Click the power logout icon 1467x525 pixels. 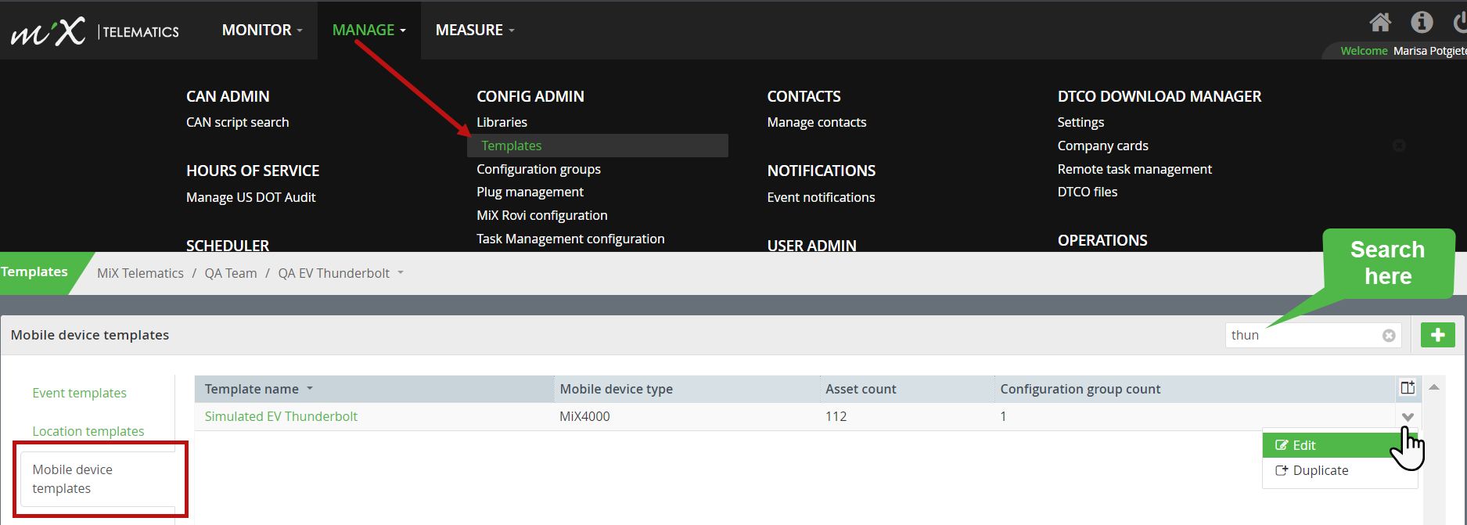1460,23
